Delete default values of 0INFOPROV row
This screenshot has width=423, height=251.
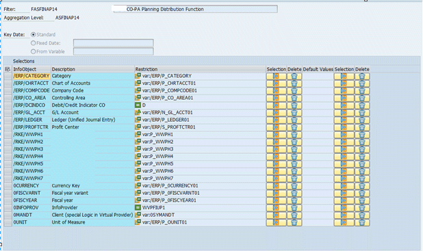click(362, 208)
